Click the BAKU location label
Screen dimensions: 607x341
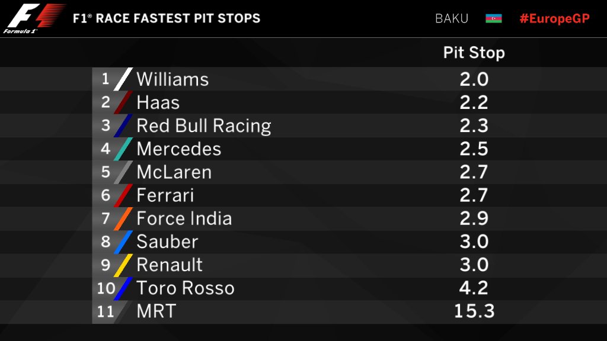coord(451,18)
